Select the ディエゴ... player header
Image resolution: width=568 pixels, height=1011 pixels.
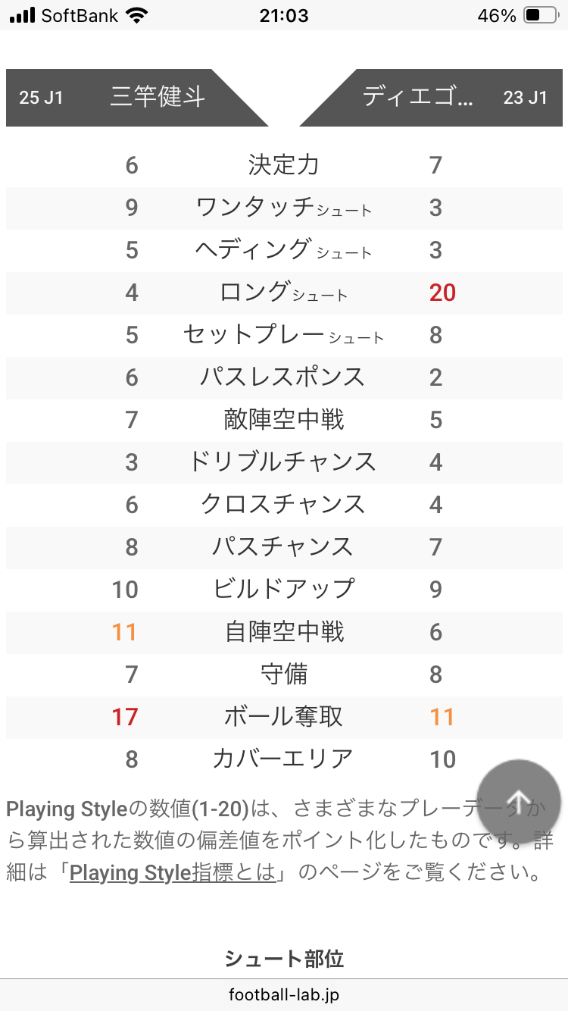click(x=418, y=98)
